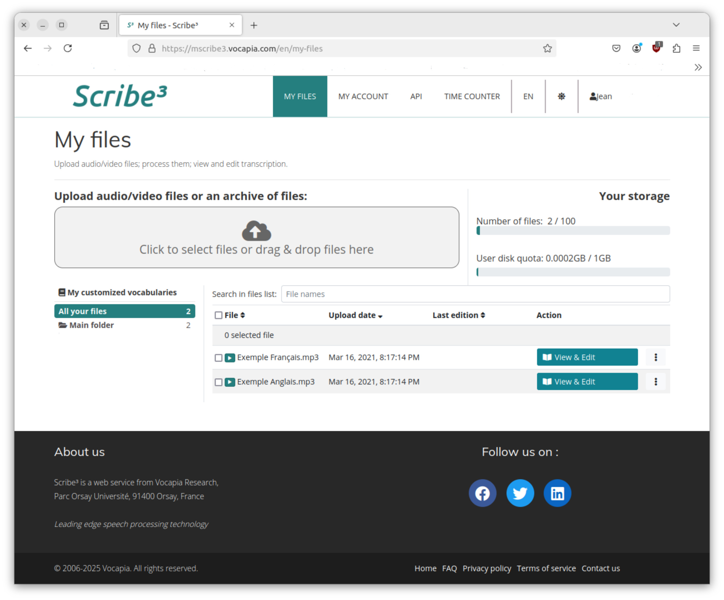Save page to Pocket
The height and width of the screenshot is (600, 724).
[x=616, y=48]
